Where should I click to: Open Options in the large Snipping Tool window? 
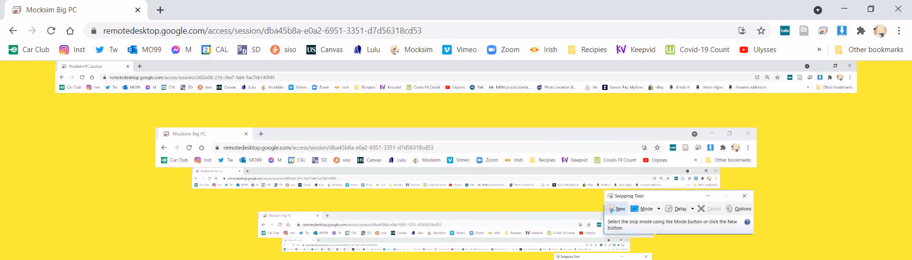739,209
